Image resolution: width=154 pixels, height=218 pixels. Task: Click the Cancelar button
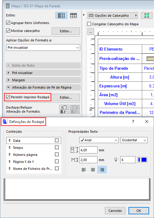click(115, 211)
